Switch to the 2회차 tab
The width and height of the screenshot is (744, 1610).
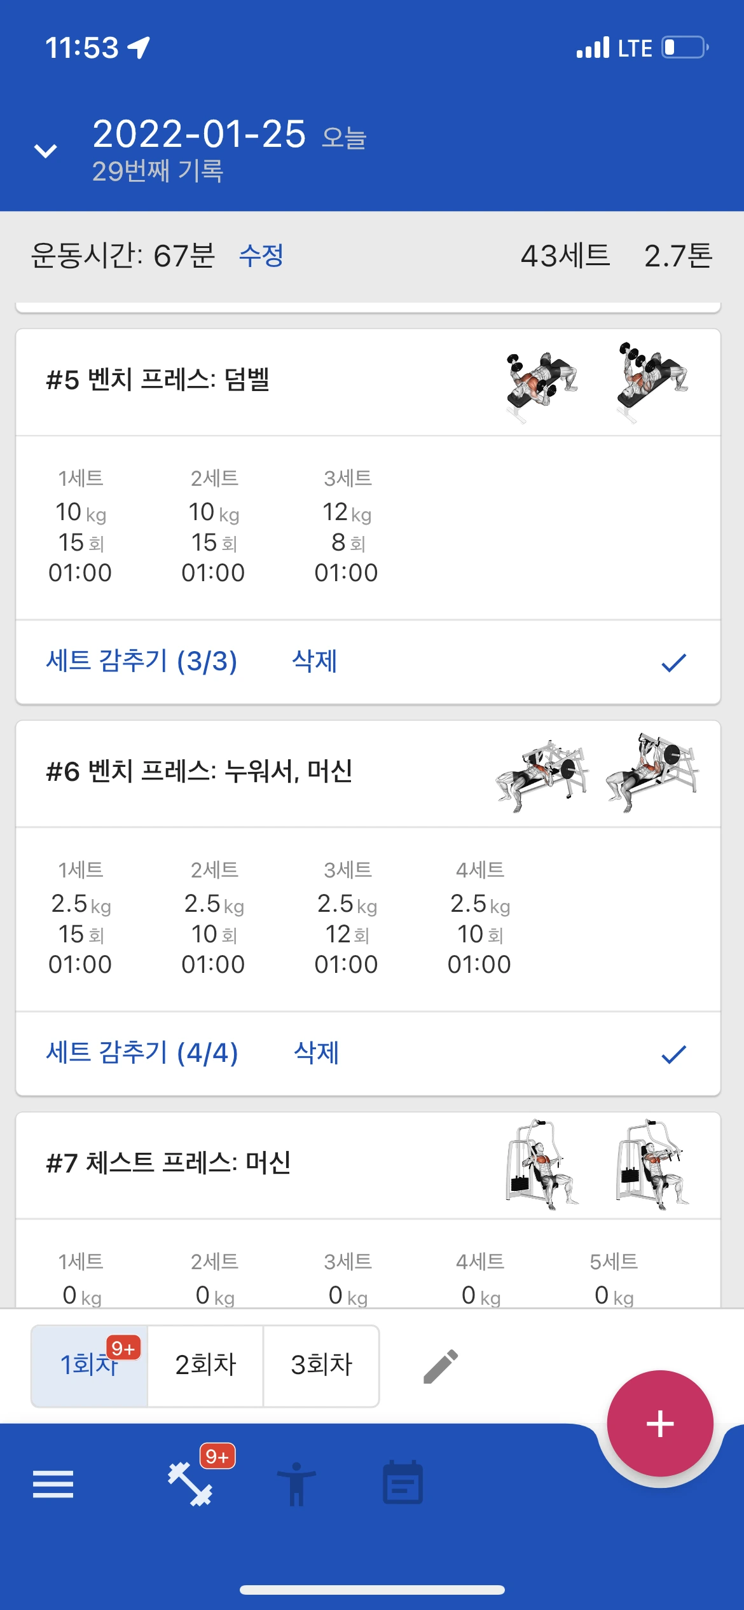tap(205, 1366)
